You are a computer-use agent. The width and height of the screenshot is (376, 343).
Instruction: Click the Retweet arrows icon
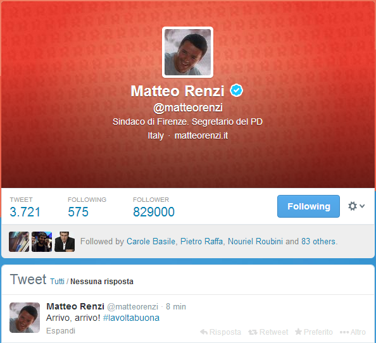coord(253,332)
